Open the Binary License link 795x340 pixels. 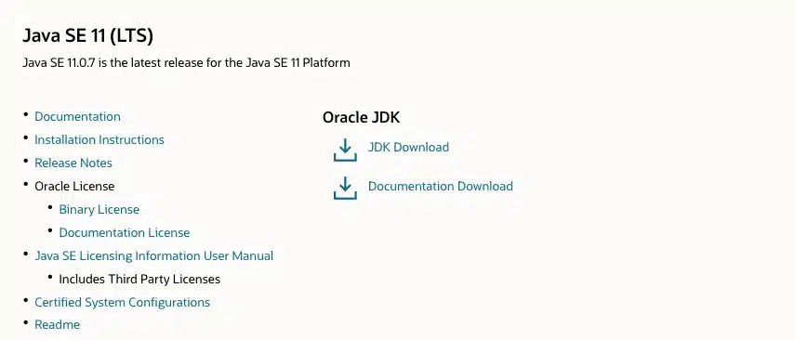coord(99,210)
